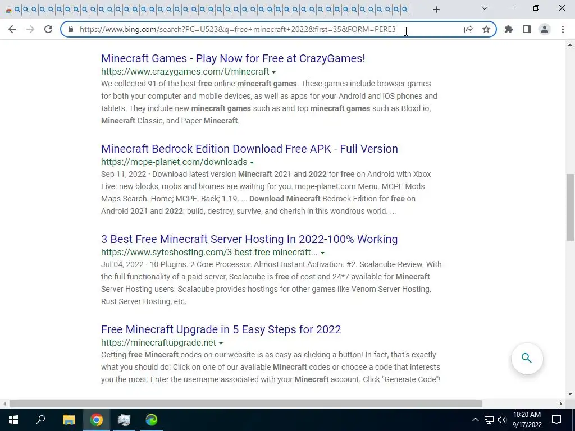Screen dimensions: 575x431
Task: Expand the minecraftupgrade.net URL dropdown arrow
Action: [221, 343]
